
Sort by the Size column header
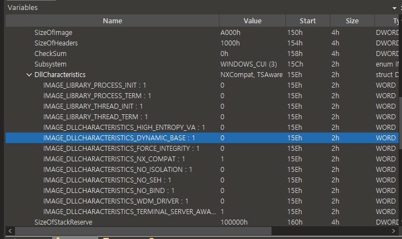(x=352, y=21)
